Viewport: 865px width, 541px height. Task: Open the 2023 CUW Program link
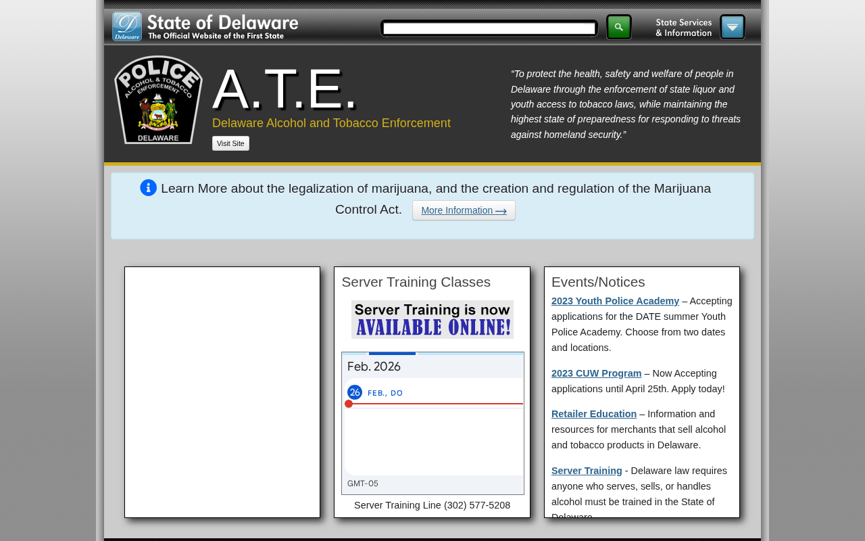pyautogui.click(x=596, y=373)
